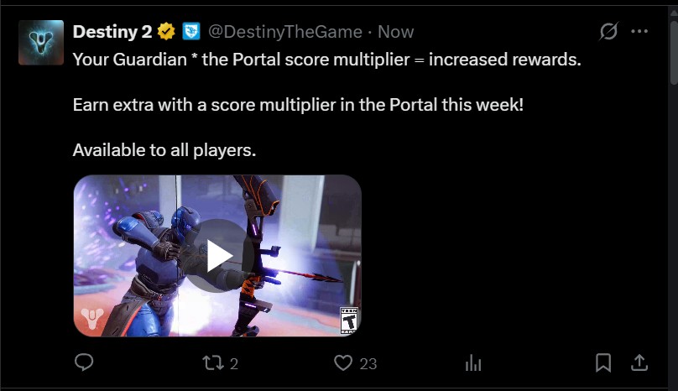Click the Destiny tricorn watermark in the video
678x391 pixels.
pyautogui.click(x=92, y=319)
